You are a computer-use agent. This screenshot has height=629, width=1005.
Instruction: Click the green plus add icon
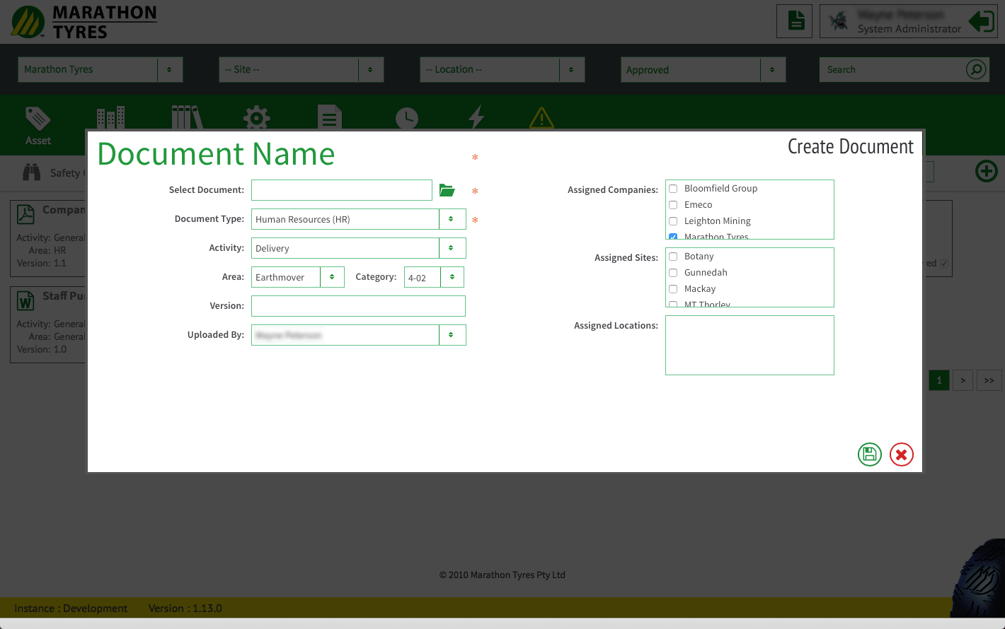(986, 171)
